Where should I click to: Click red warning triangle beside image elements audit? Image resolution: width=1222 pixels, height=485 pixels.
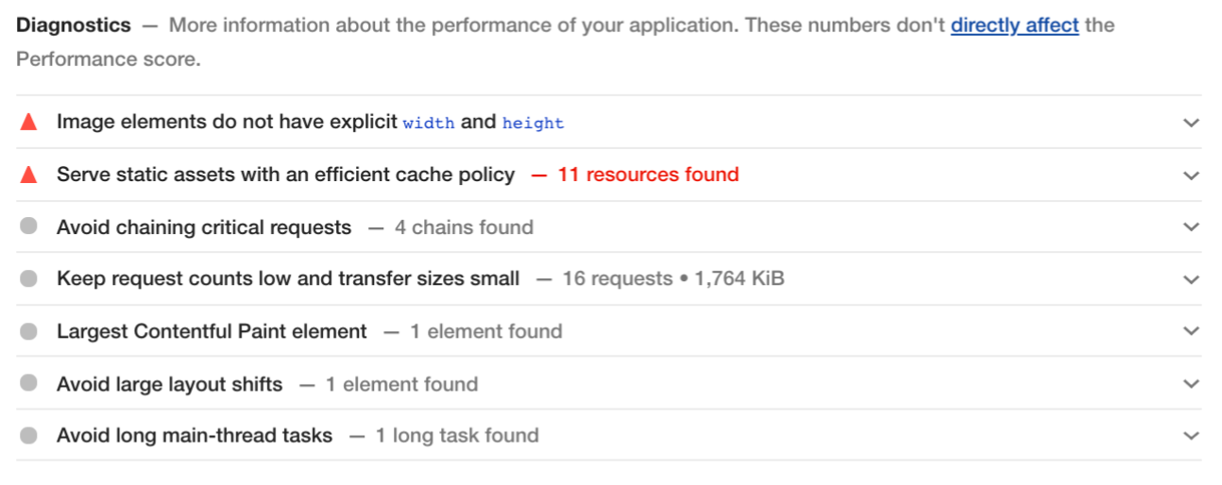coord(28,123)
